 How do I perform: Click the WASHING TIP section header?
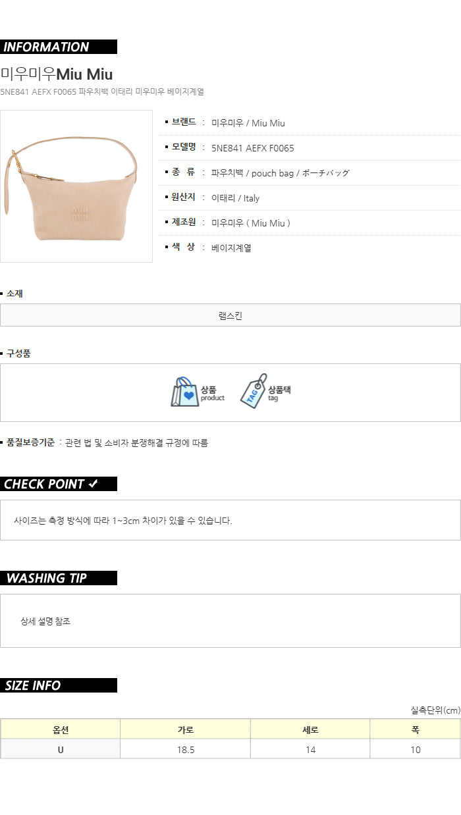click(59, 578)
